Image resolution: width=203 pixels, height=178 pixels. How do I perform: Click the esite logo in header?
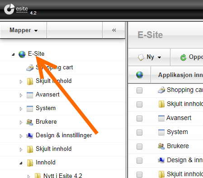coord(16,9)
